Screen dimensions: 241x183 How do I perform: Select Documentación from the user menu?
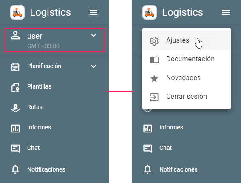(187, 59)
